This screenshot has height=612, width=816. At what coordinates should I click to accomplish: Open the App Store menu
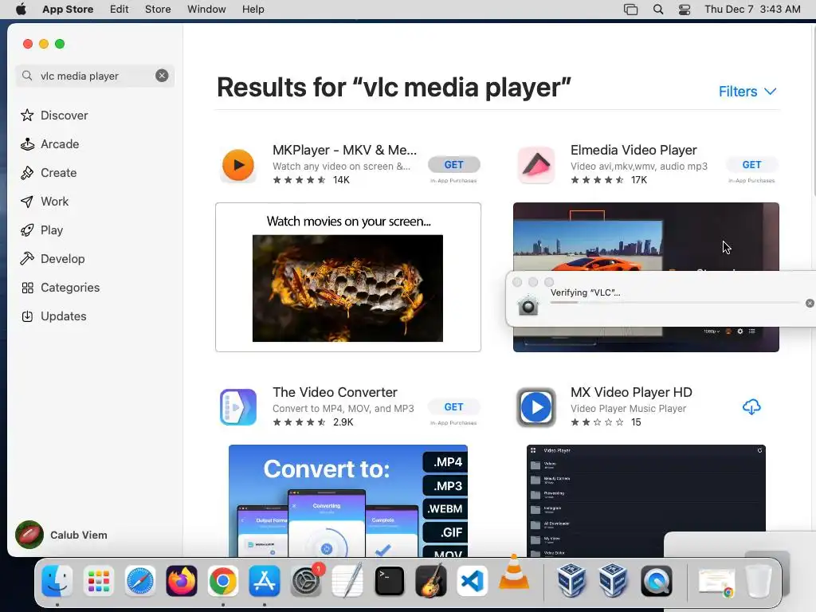(x=68, y=10)
